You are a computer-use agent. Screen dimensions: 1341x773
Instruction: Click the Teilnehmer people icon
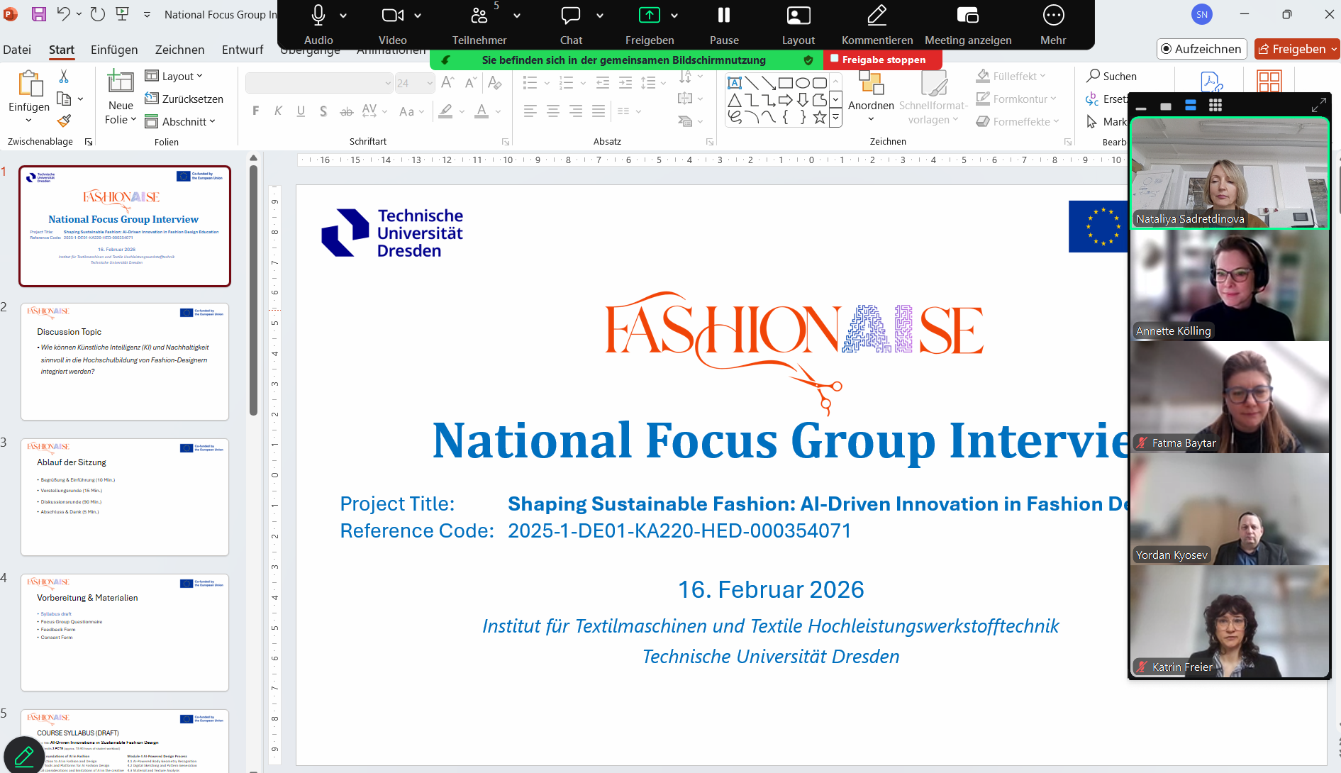(479, 15)
